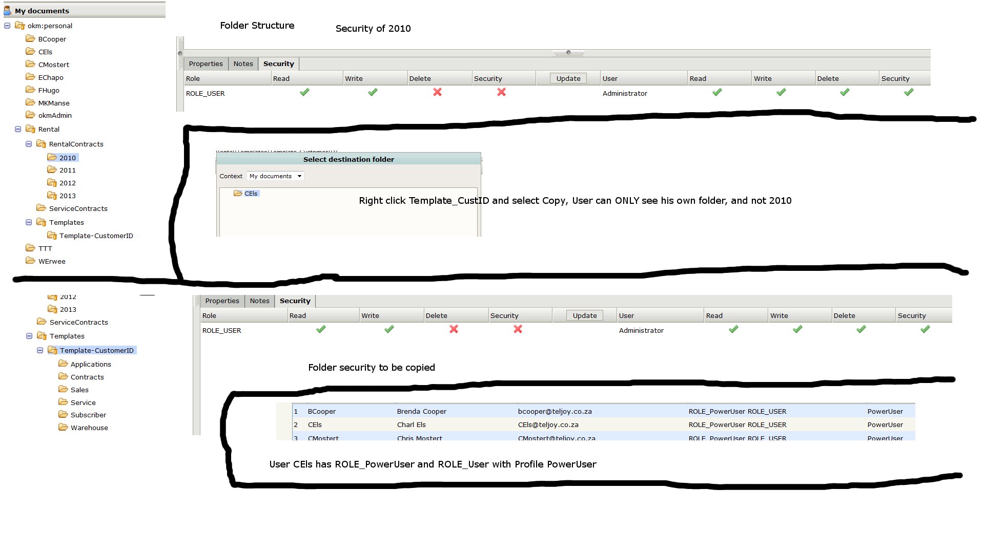The width and height of the screenshot is (984, 553).
Task: Toggle ROLE_USER Delete permission in top panel
Action: pyautogui.click(x=437, y=92)
